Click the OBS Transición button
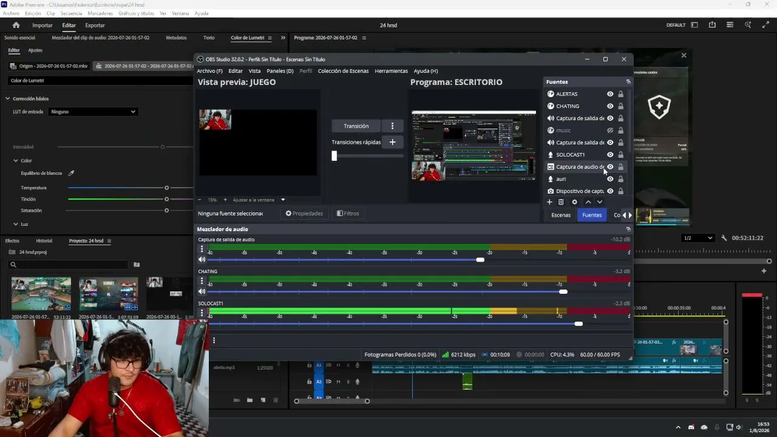 point(356,126)
